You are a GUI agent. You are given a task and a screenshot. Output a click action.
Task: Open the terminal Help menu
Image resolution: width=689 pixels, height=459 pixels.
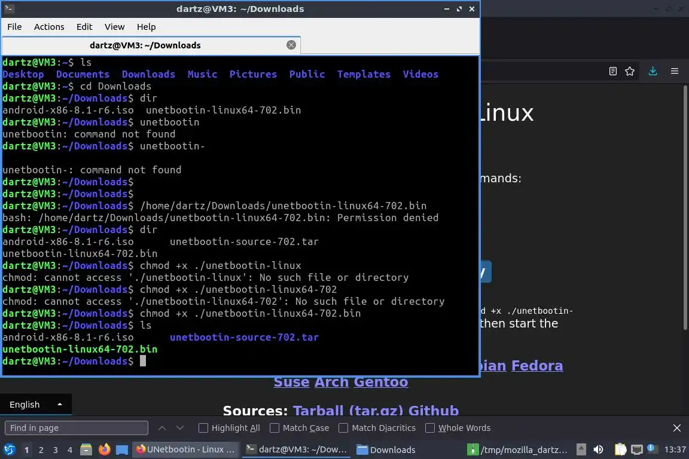(147, 27)
